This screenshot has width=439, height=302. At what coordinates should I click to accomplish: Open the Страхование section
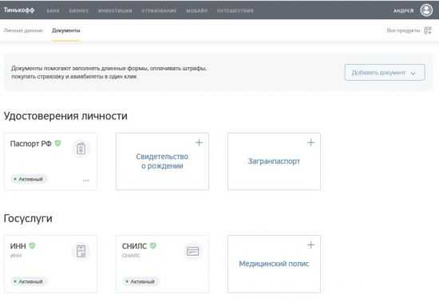tap(159, 10)
